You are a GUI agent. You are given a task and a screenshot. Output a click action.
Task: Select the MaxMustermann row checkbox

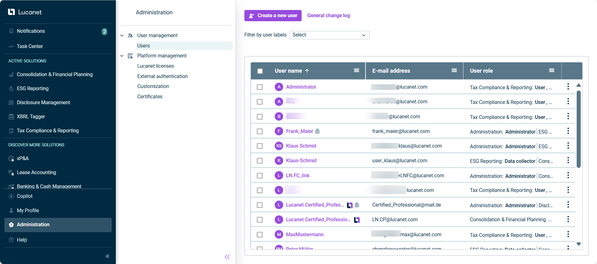tap(260, 235)
